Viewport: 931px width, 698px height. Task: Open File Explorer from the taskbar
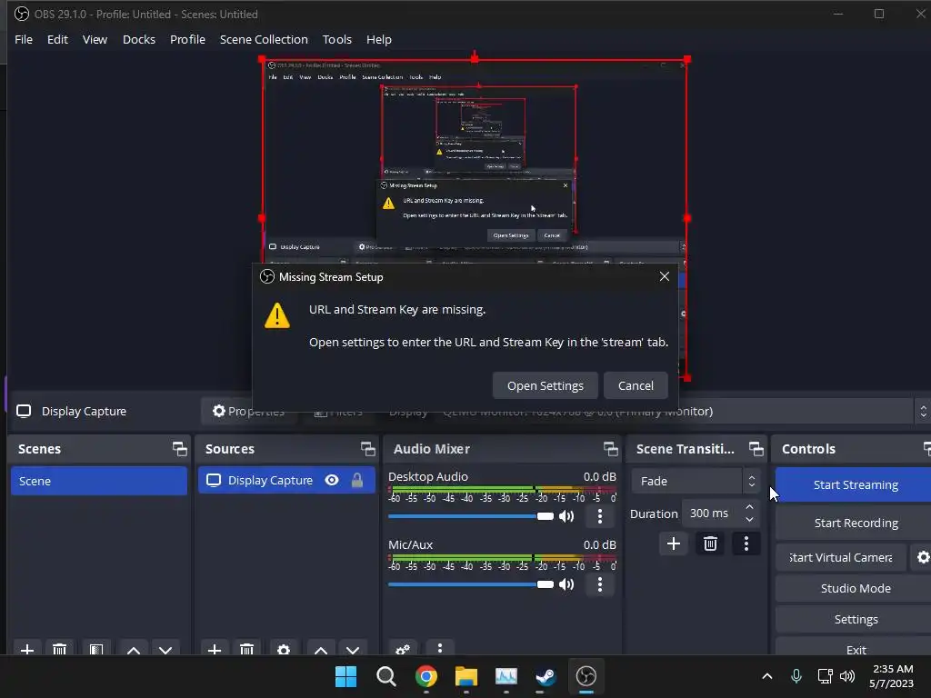click(x=466, y=676)
